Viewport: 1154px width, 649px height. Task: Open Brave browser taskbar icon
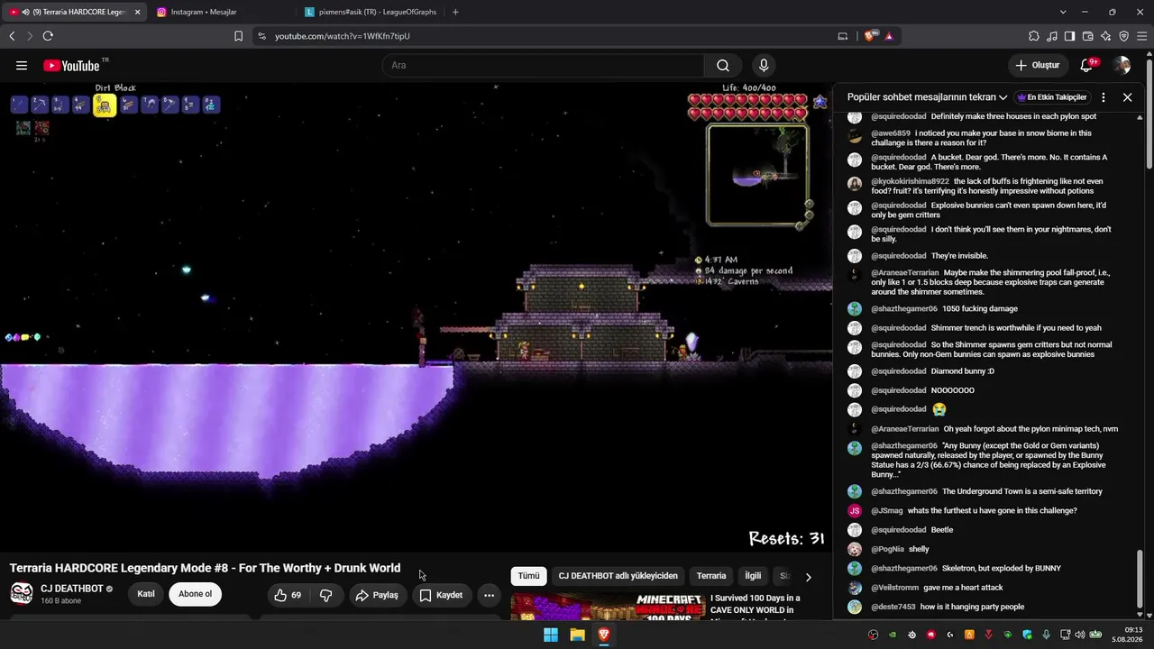click(x=604, y=635)
